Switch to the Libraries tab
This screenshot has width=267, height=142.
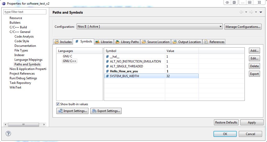click(104, 42)
